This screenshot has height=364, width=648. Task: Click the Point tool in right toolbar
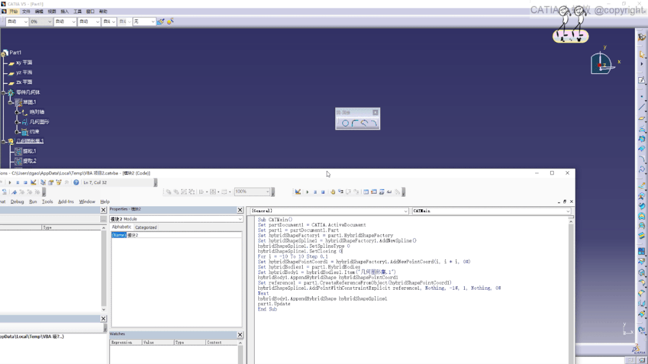click(x=641, y=97)
